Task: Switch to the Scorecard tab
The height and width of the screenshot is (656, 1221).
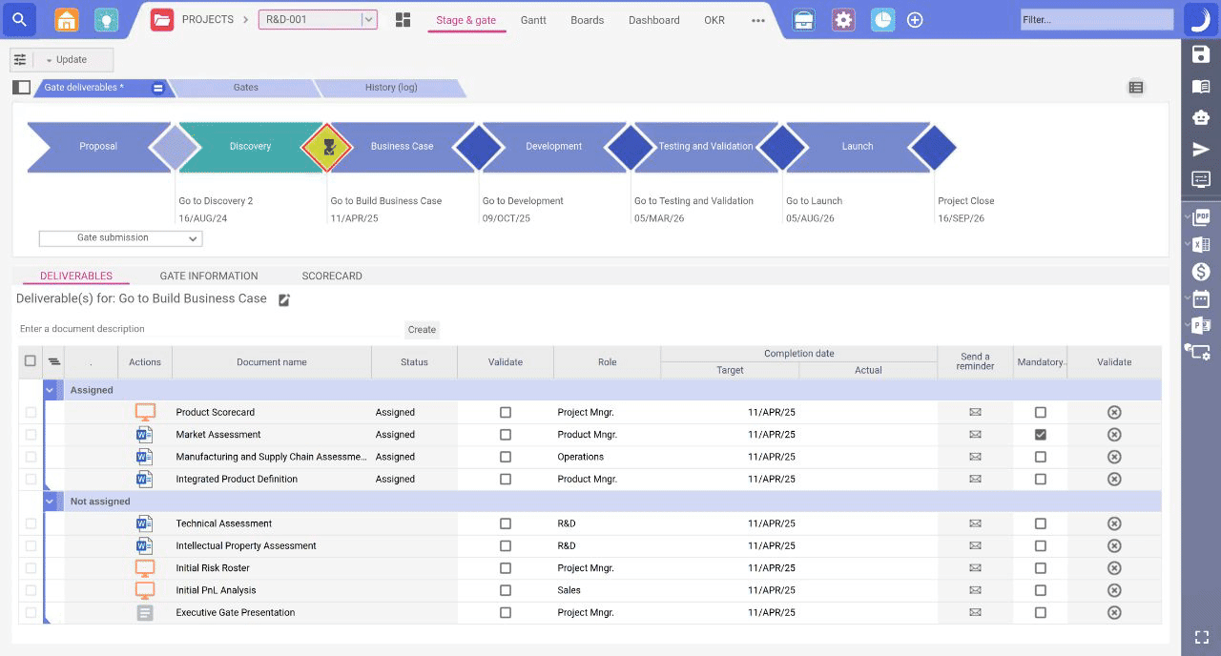Action: [x=332, y=276]
